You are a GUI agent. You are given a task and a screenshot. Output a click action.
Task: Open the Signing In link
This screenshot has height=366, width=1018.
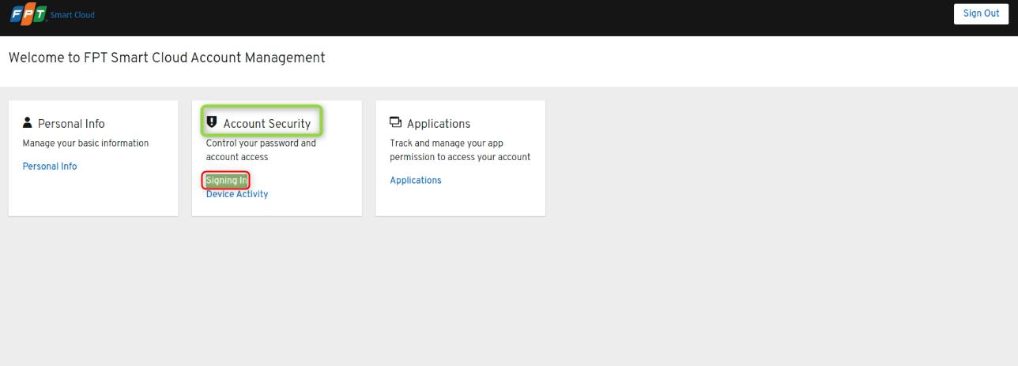tap(226, 181)
